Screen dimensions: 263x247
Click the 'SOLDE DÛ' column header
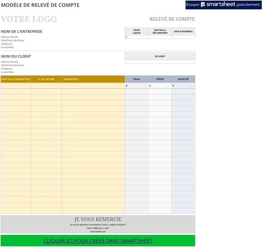point(184,79)
